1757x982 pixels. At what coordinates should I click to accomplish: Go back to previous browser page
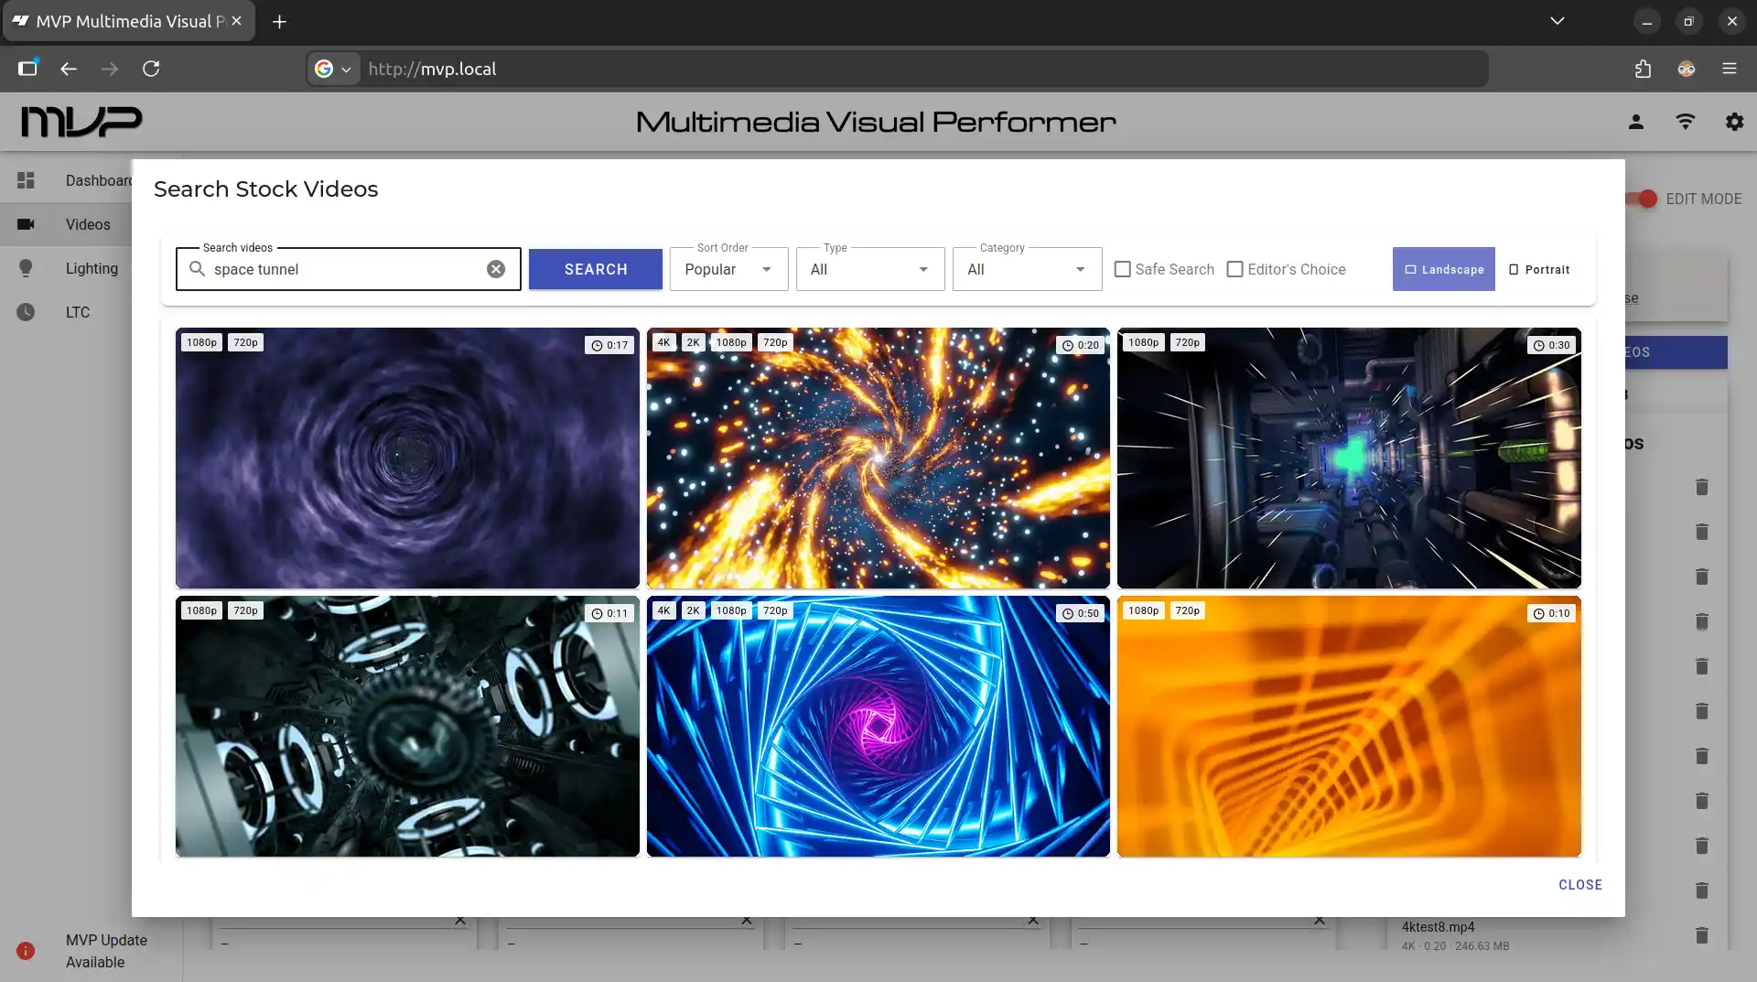coord(69,69)
